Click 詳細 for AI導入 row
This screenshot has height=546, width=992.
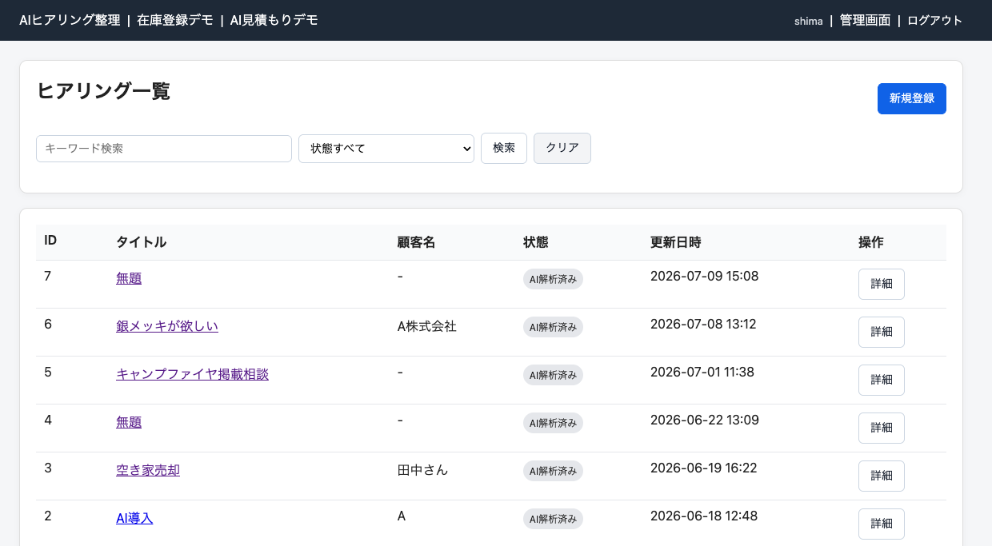click(x=882, y=524)
